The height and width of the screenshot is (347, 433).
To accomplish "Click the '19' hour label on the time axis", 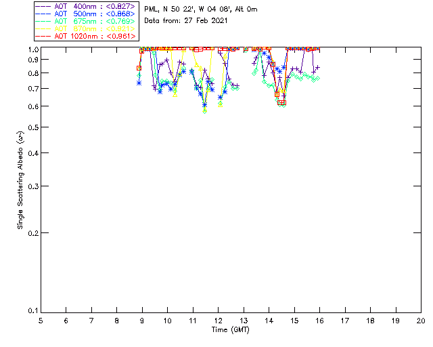I will 396,321.
